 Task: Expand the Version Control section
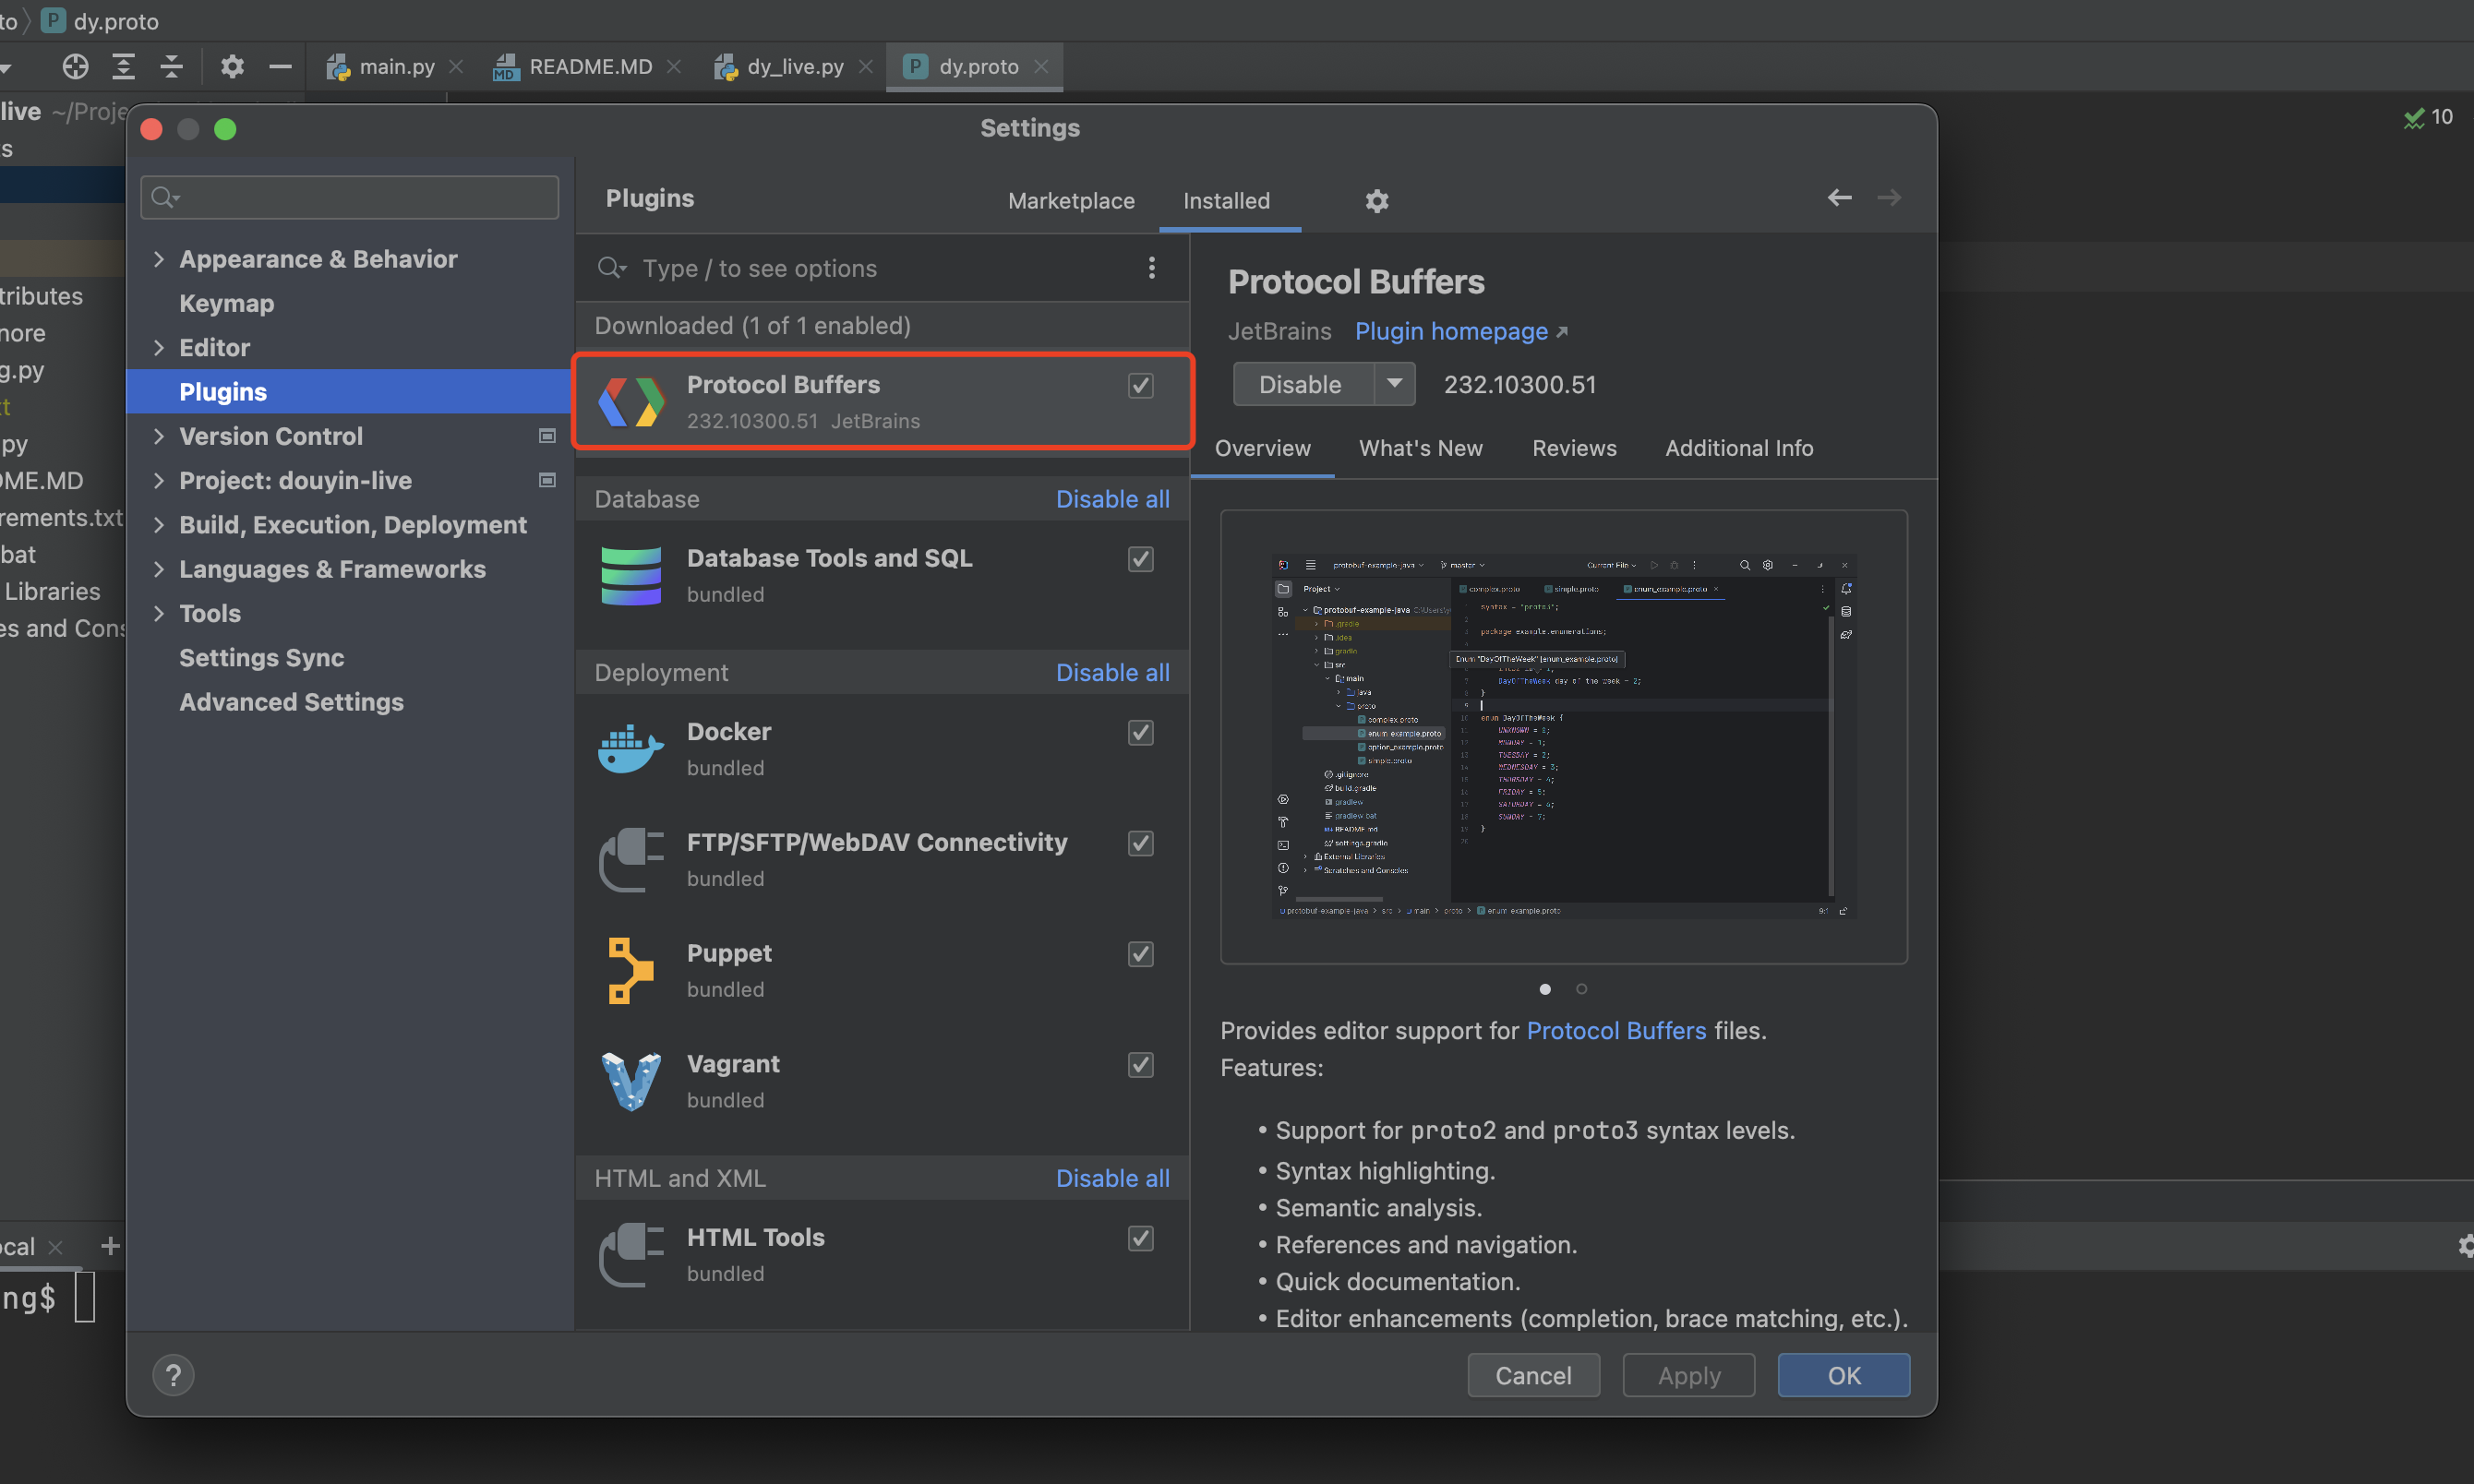[160, 436]
